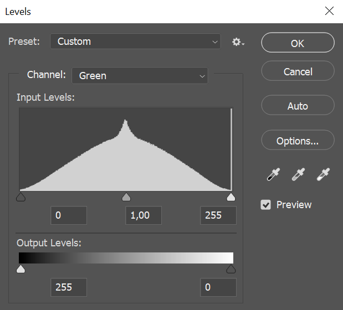
Task: Toggle the Preview checkbox
Action: tap(265, 205)
